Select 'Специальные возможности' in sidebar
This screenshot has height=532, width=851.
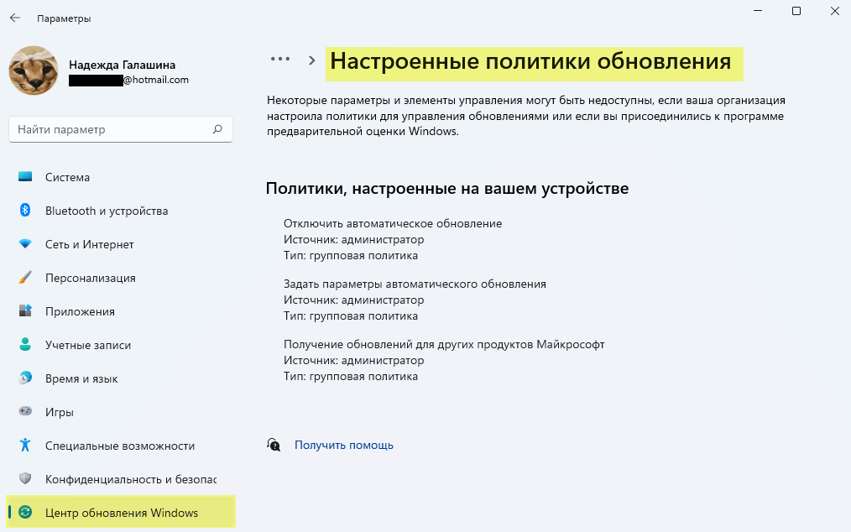(120, 446)
